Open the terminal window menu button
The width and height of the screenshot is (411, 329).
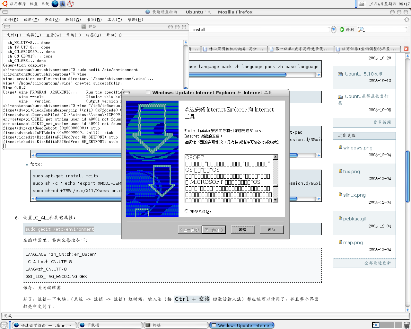[7, 27]
